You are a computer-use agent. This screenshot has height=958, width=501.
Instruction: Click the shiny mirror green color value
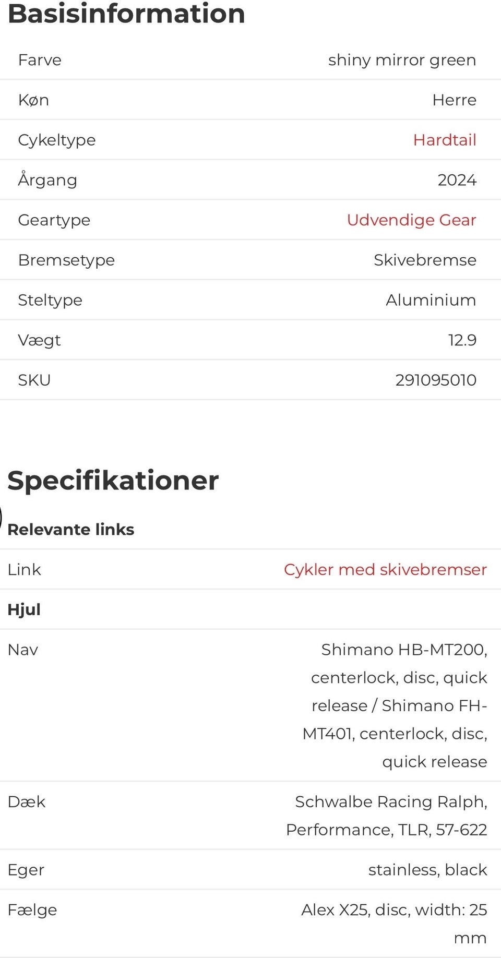point(402,60)
